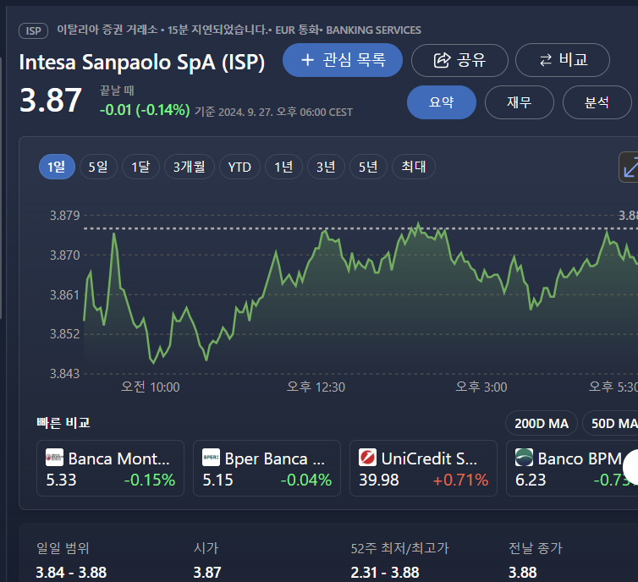The width and height of the screenshot is (638, 582).
Task: Click the 3.87 current price
Action: (51, 100)
